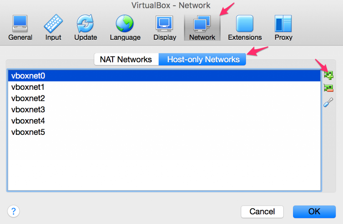Open the Network settings pane
The width and height of the screenshot is (343, 224).
pyautogui.click(x=202, y=27)
